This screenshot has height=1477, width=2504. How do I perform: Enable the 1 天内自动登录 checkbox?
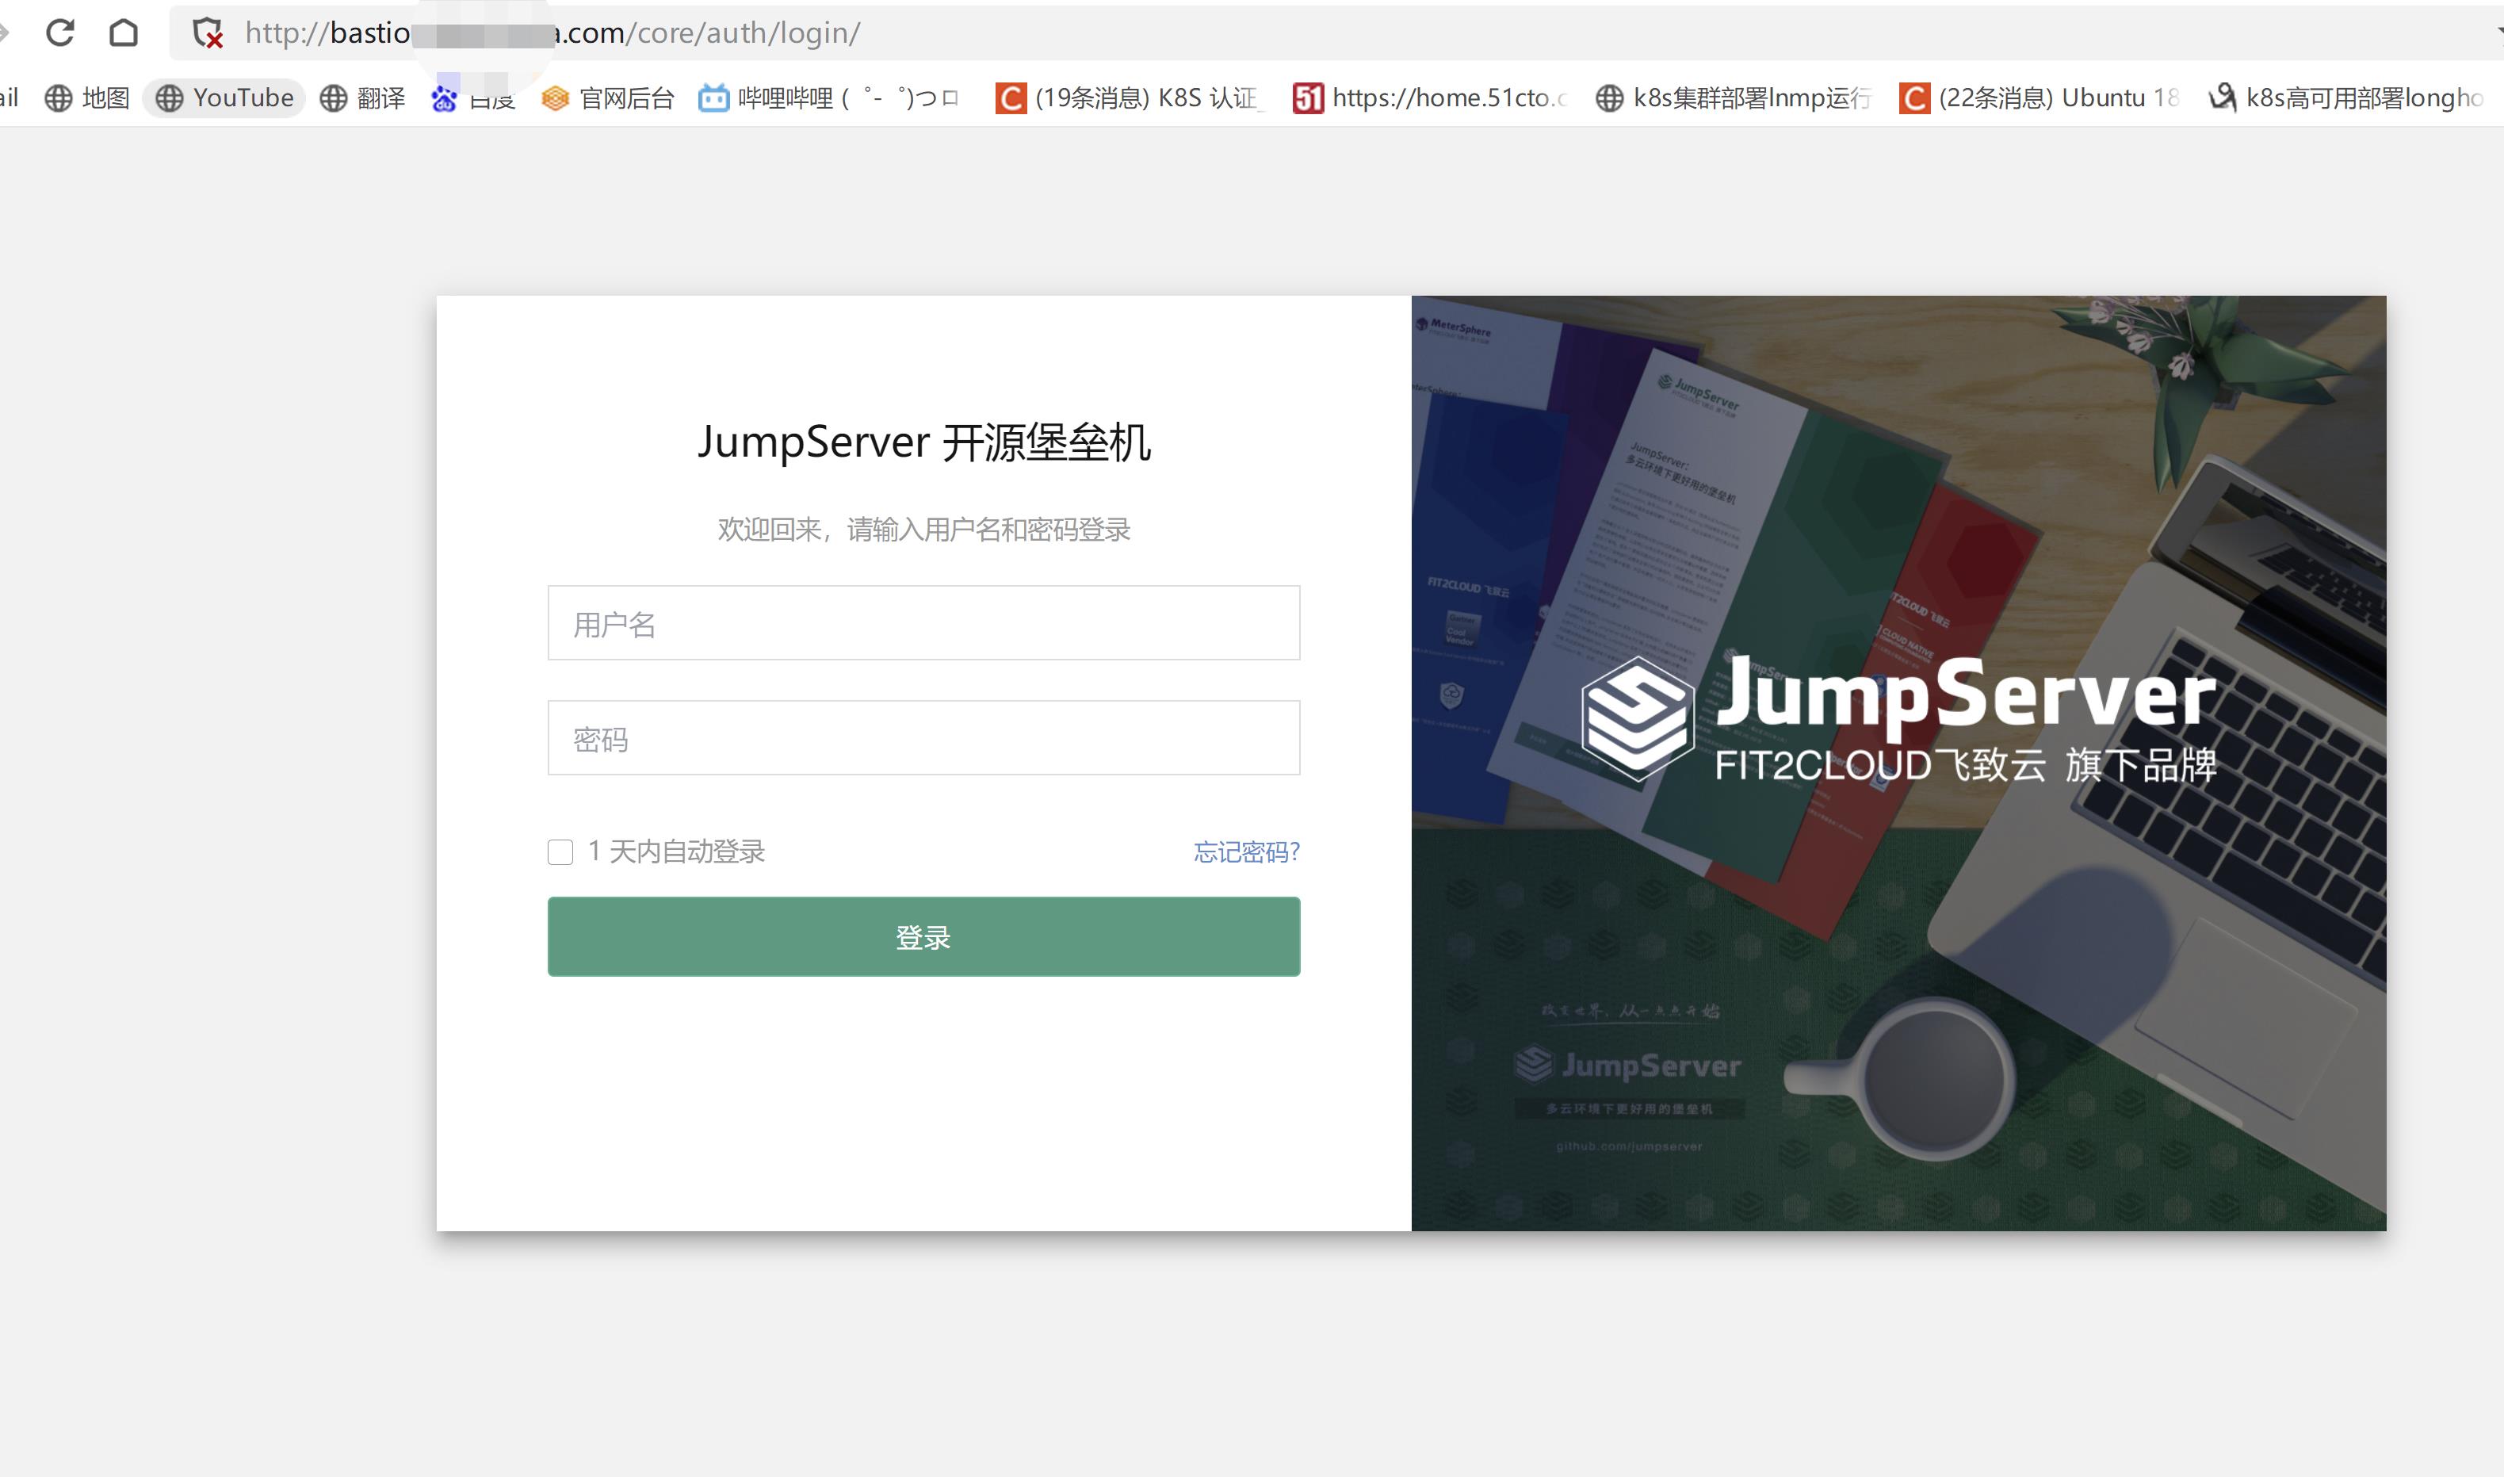[560, 852]
